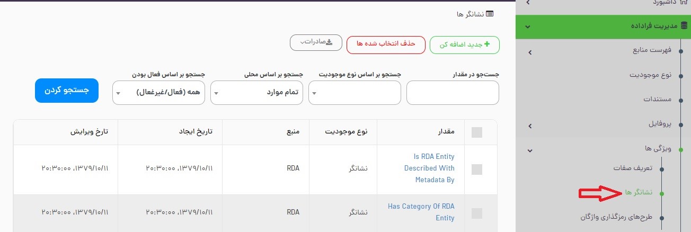Click the جست‌جو در مقدار text field
The height and width of the screenshot is (232, 691).
453,93
